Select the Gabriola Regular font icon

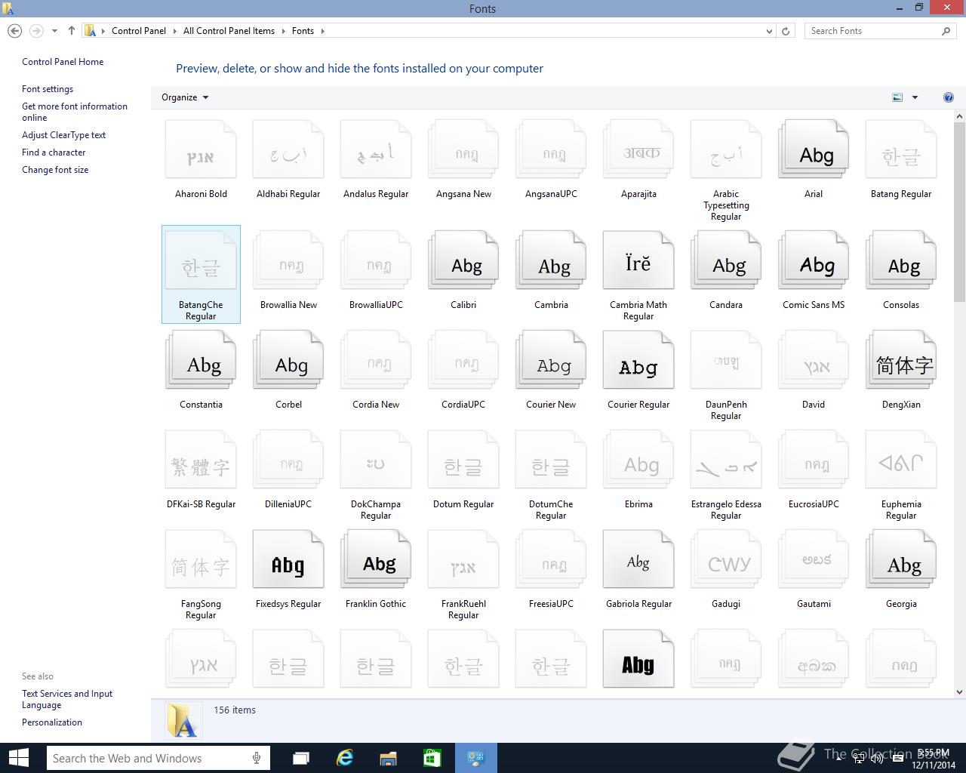638,559
